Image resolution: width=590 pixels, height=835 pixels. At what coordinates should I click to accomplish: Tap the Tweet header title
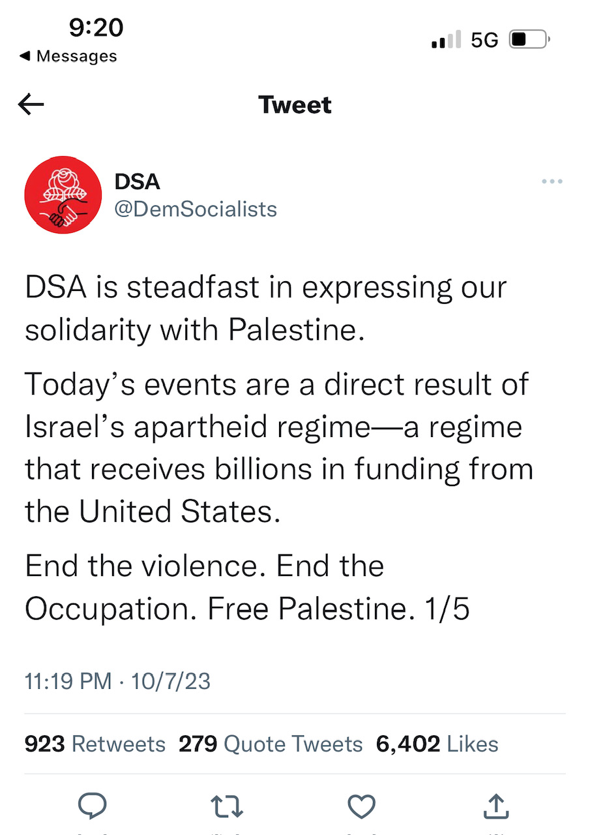point(295,104)
